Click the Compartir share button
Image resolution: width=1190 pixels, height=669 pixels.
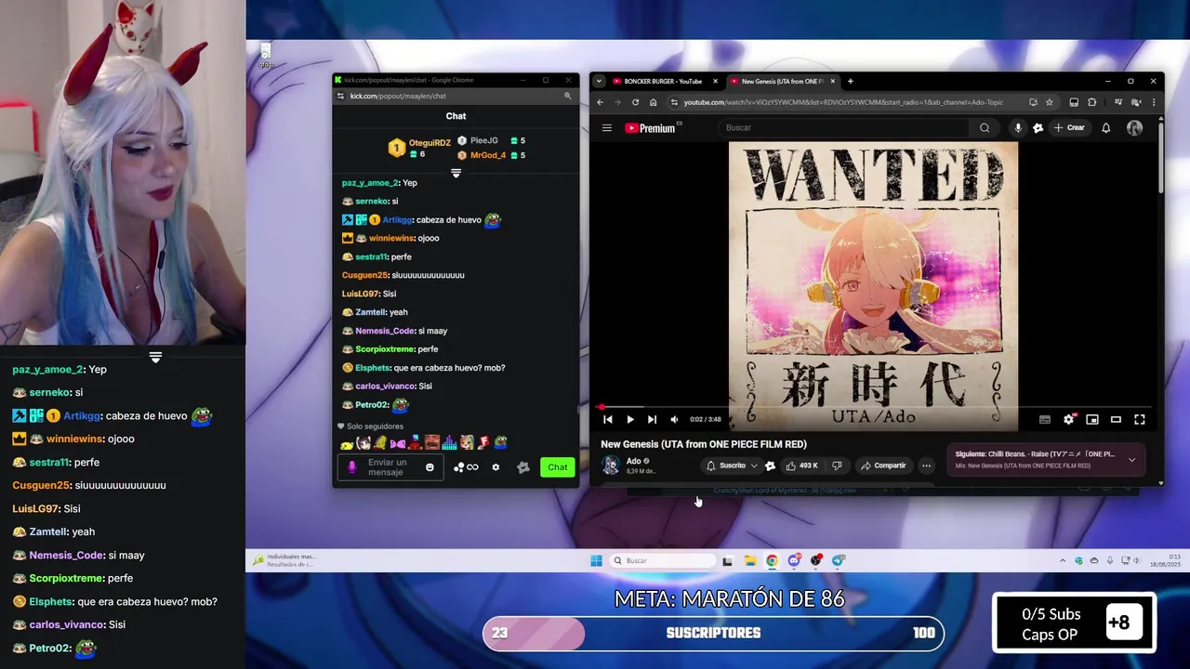click(883, 466)
